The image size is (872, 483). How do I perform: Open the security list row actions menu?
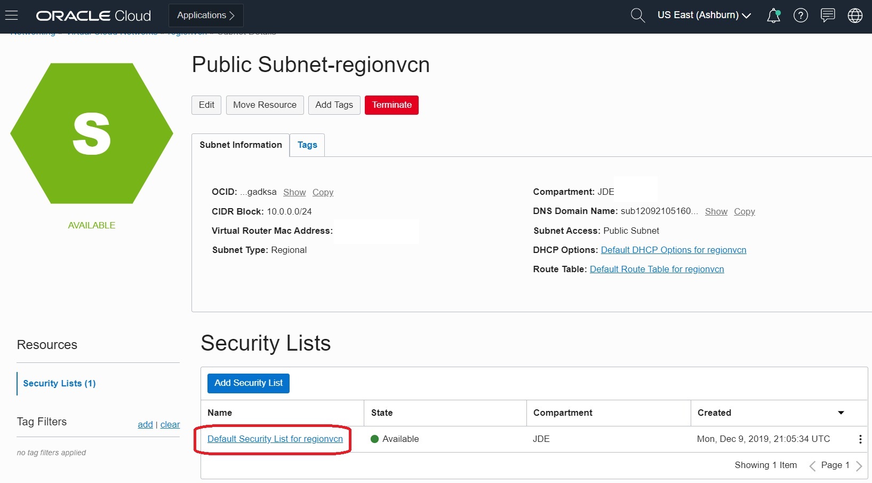point(860,439)
